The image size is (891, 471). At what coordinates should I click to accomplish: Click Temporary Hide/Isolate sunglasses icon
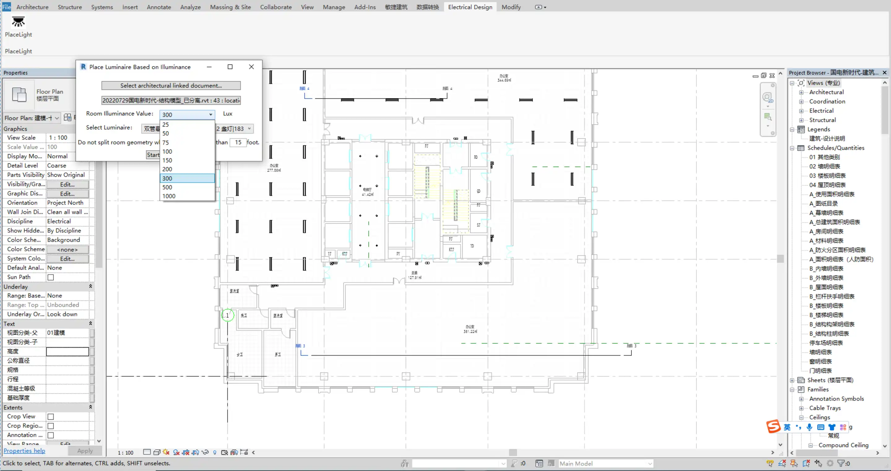[205, 452]
